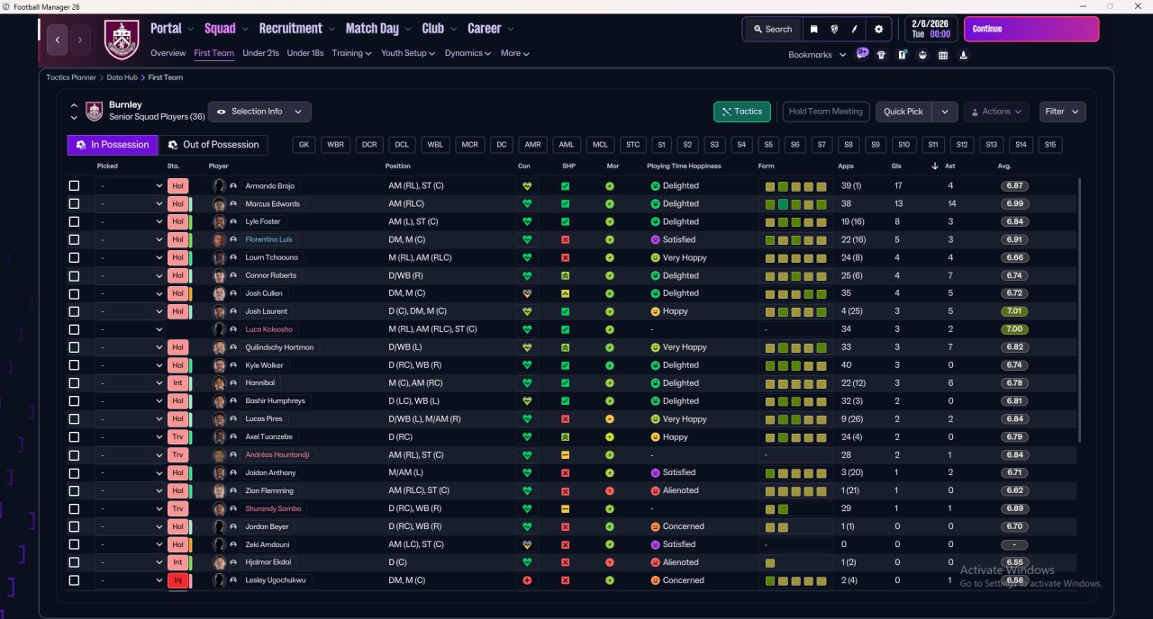
Task: Open the Recruitment menu
Action: coord(296,29)
